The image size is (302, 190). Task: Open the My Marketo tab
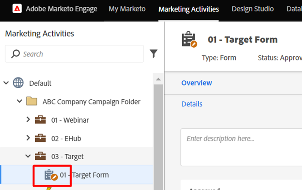coord(127,9)
